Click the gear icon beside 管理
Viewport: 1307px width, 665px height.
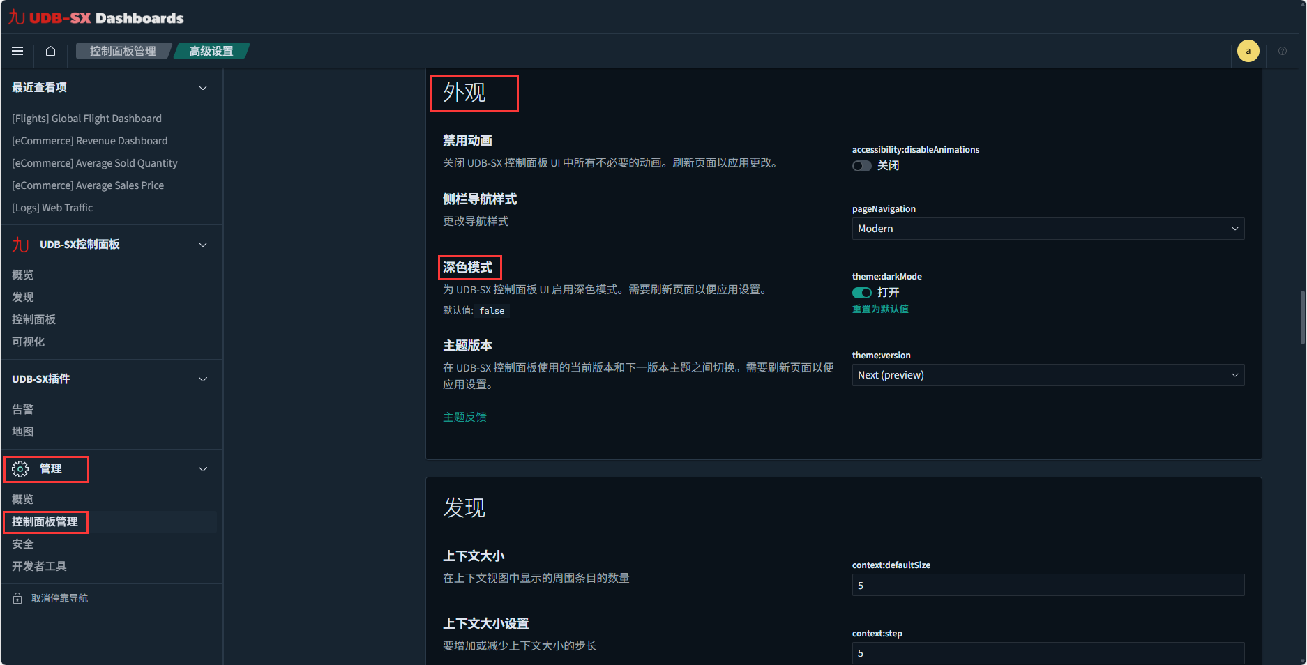coord(20,469)
